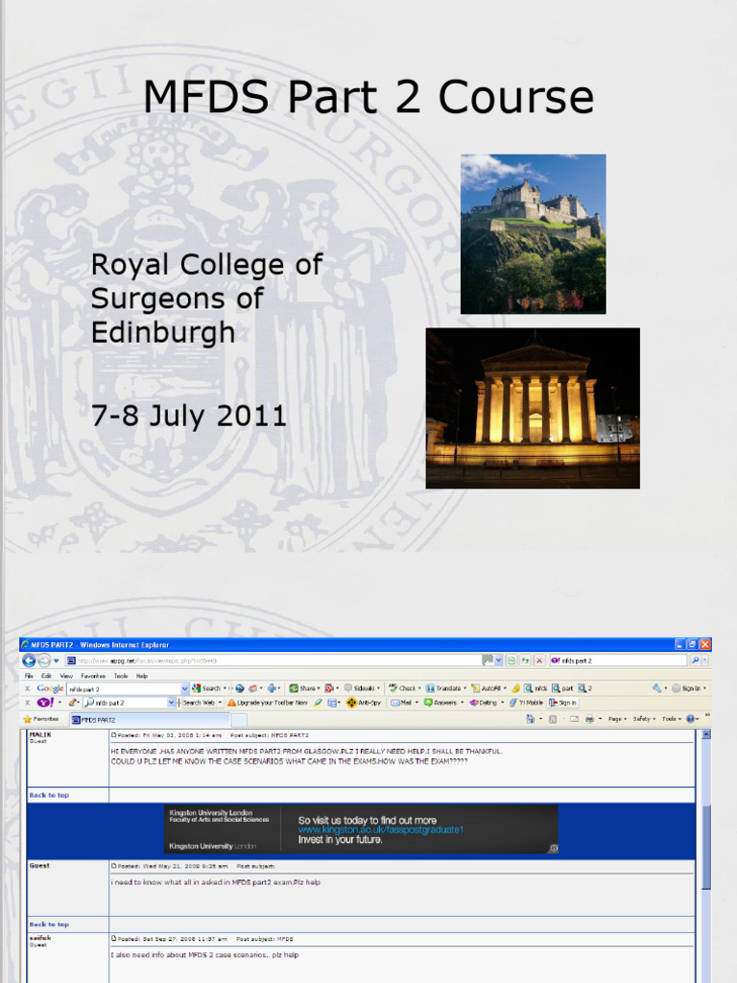Open the Help menu
737x983 pixels.
pyautogui.click(x=142, y=676)
